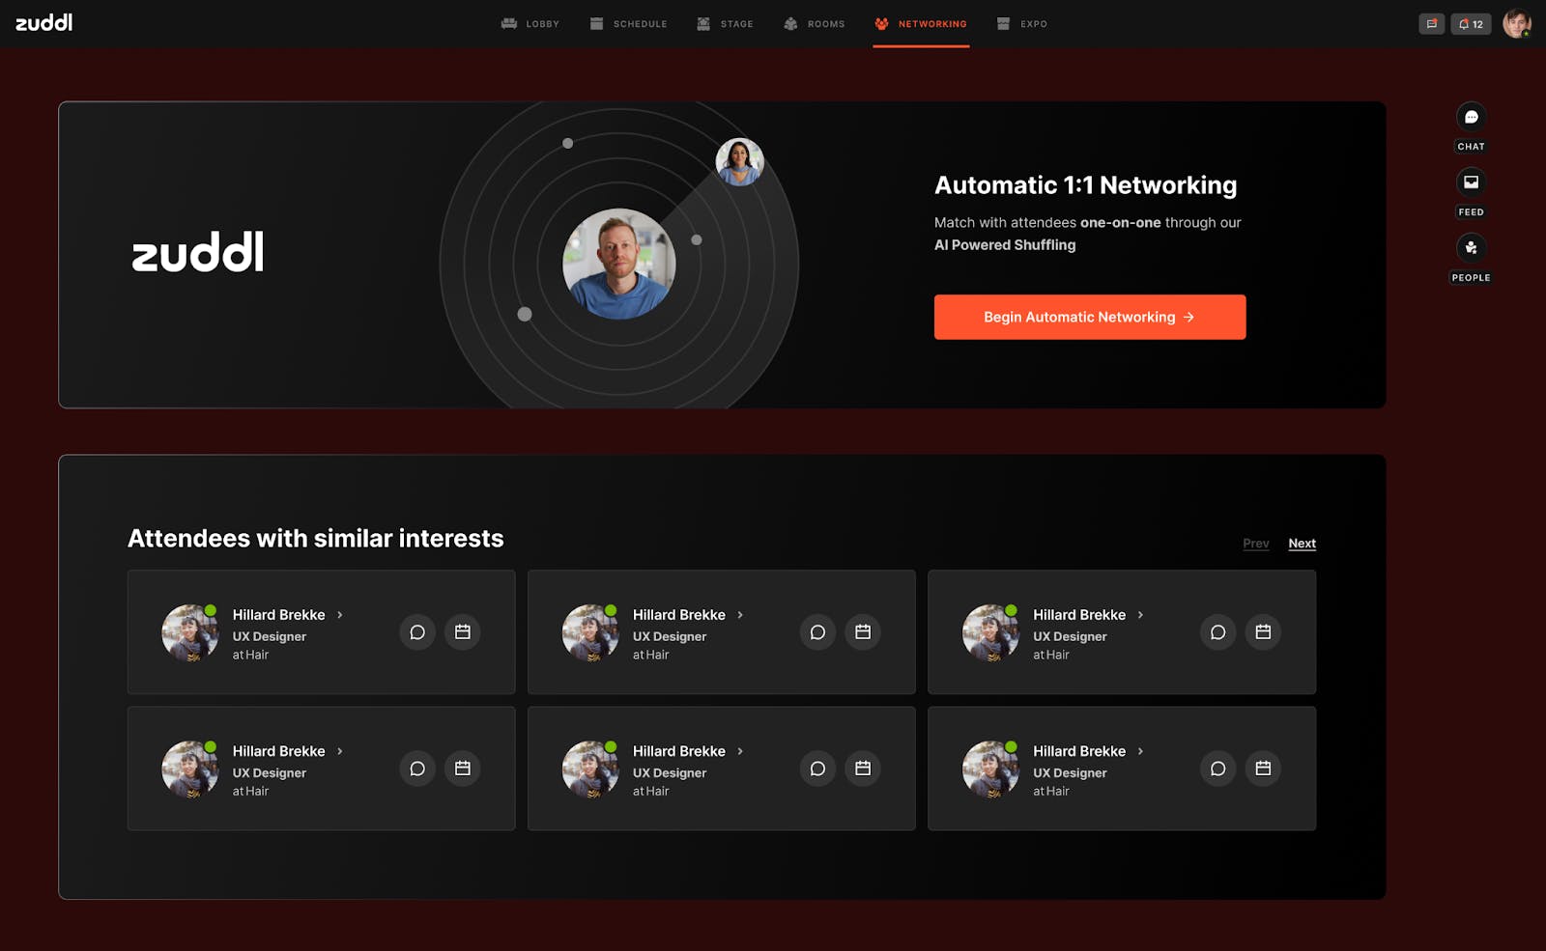
Task: Open the user profile avatar in header
Action: pyautogui.click(x=1517, y=24)
